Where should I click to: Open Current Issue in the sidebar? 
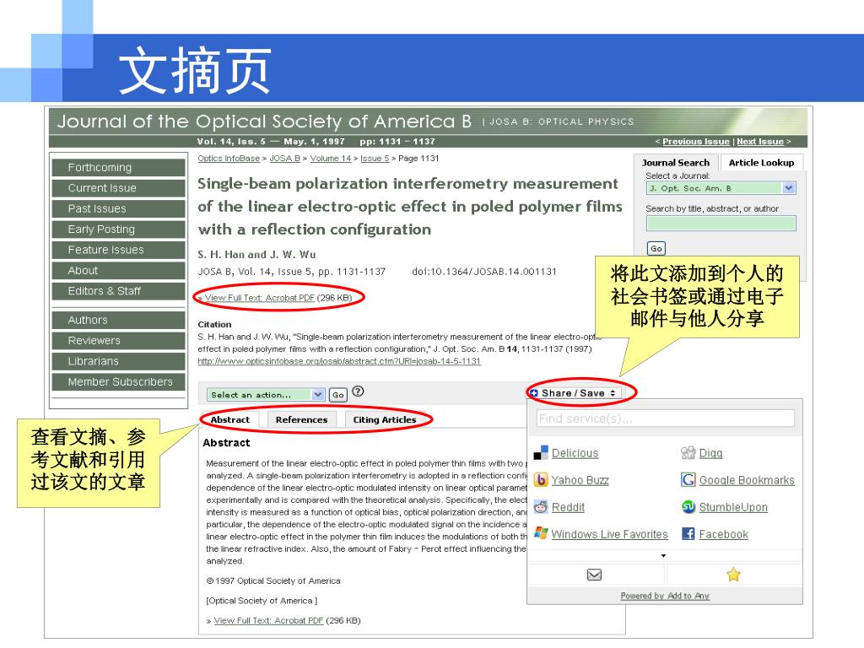[118, 188]
